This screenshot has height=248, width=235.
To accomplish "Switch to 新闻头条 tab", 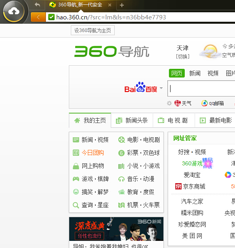I will (x=132, y=121).
